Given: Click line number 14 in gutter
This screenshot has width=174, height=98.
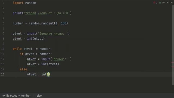Looking at the screenshot, I should coord(3,69).
